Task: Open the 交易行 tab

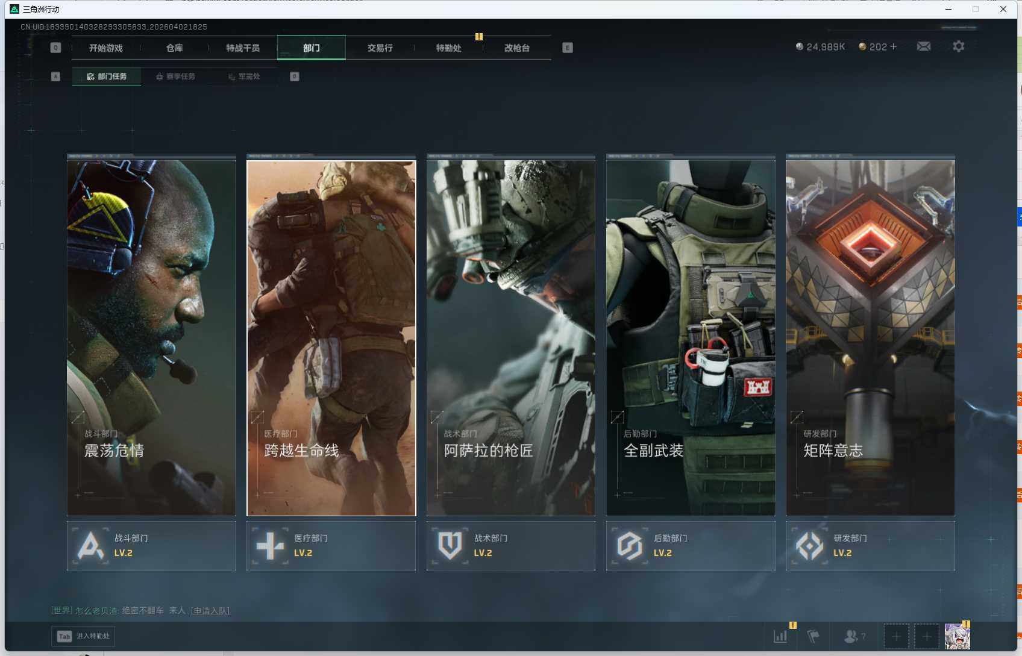Action: [x=380, y=48]
